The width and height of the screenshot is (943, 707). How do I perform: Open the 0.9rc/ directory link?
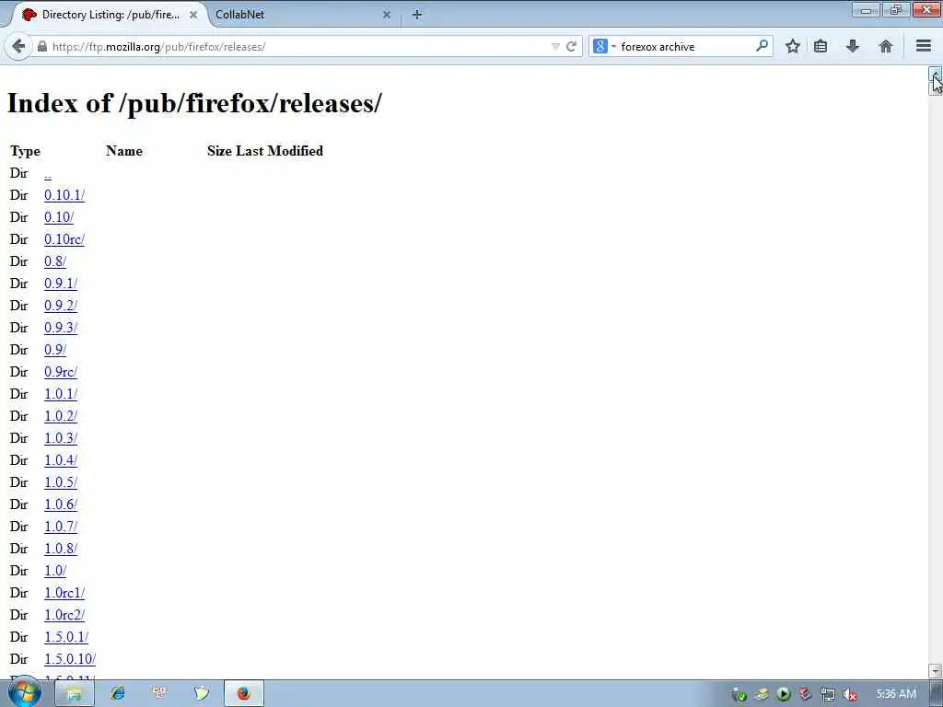click(x=61, y=372)
